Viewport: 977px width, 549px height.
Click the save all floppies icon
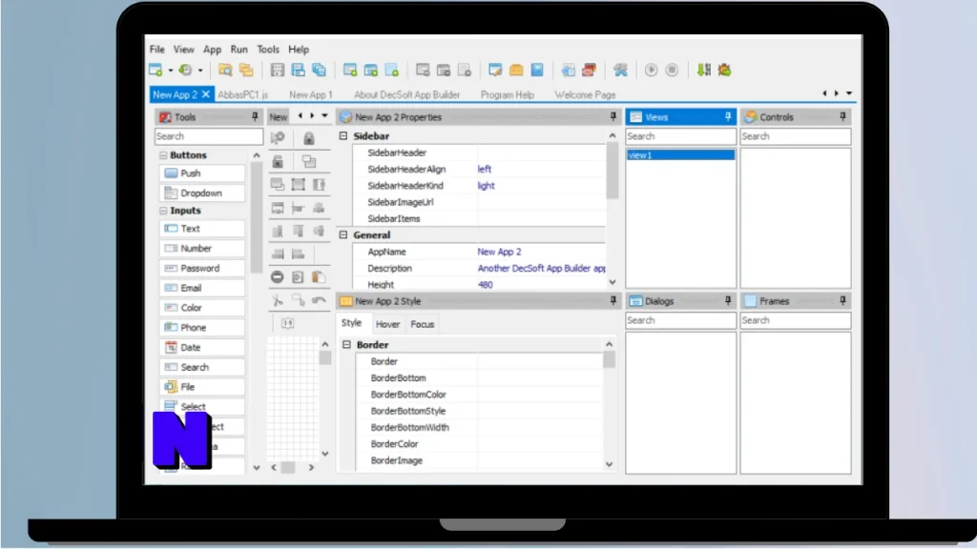[x=319, y=70]
